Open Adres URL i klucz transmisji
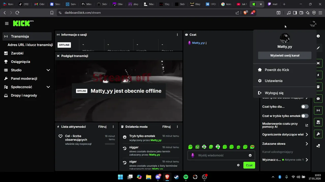 tap(30, 45)
